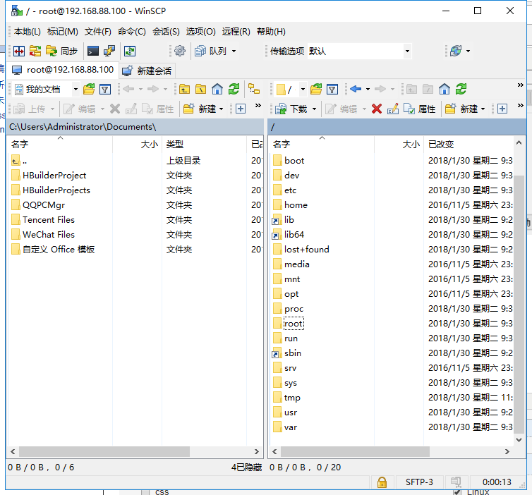
Task: Click the lock encryption icon in status bar
Action: pos(382,482)
